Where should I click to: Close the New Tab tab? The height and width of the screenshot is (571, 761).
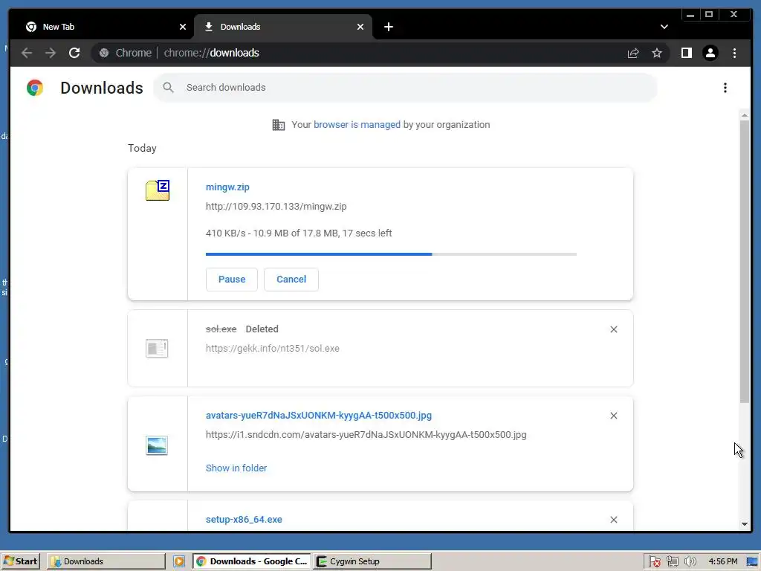183,28
